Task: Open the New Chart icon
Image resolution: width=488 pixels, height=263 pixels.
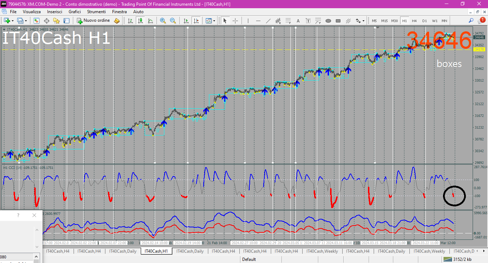Action: click(x=6, y=21)
